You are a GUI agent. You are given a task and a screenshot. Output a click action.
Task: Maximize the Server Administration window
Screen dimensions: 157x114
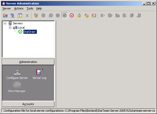149,3
